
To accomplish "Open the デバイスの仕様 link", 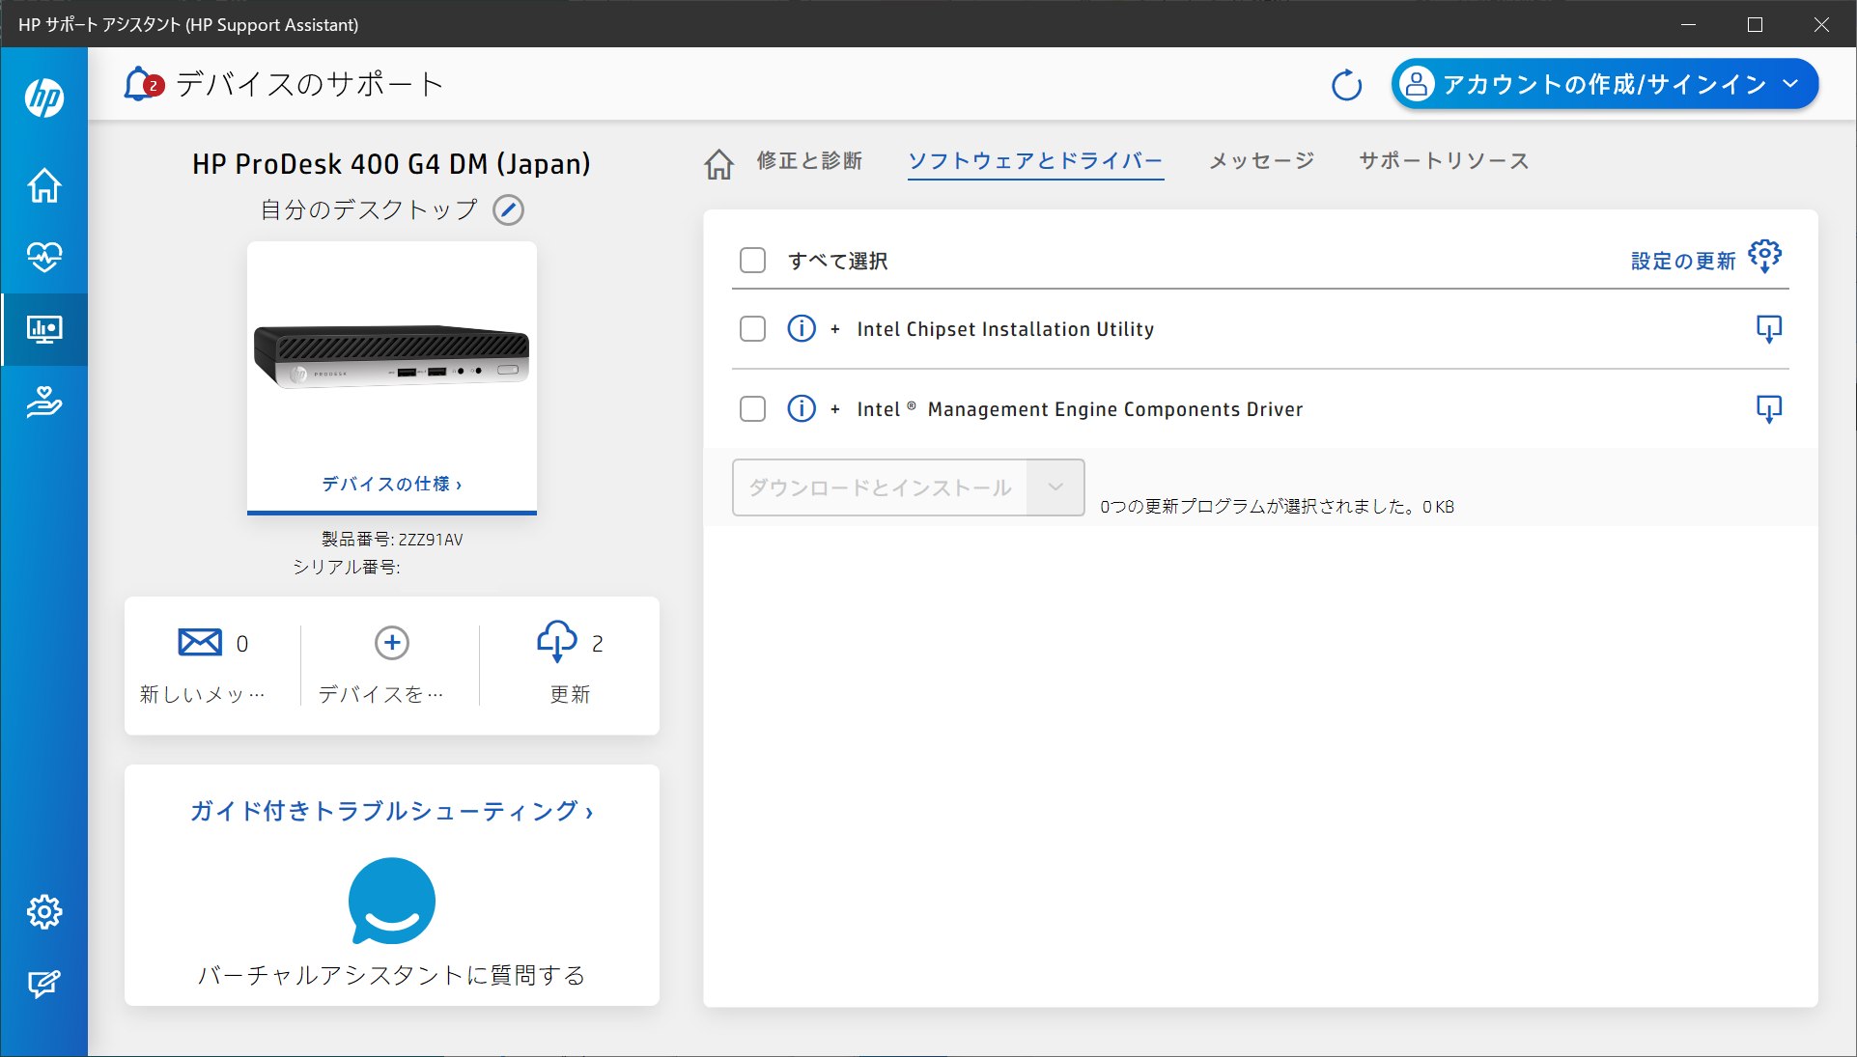I will click(391, 484).
